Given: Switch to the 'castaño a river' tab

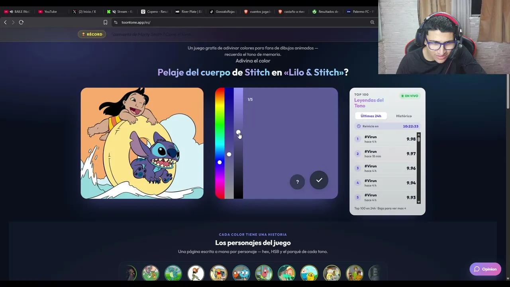Looking at the screenshot, I should click(292, 12).
